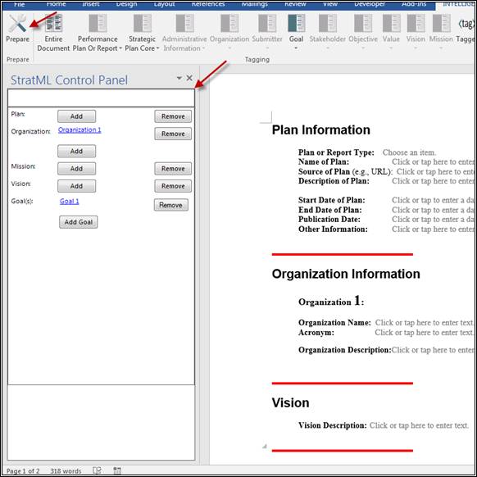Follow the Goal 1 link
Image resolution: width=477 pixels, height=477 pixels.
tap(70, 201)
